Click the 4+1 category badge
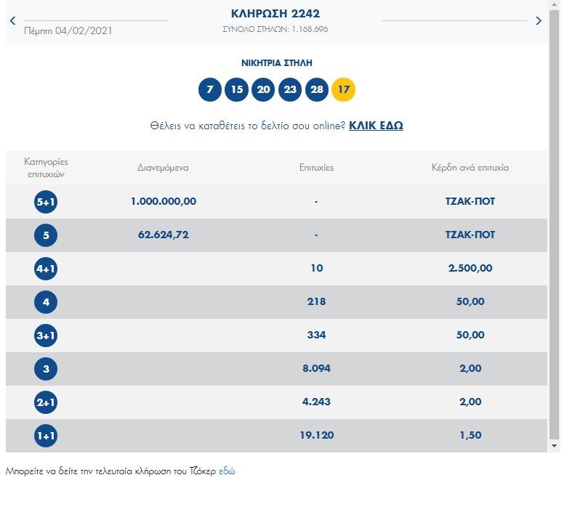Viewport: 575px width, 512px height. point(46,269)
